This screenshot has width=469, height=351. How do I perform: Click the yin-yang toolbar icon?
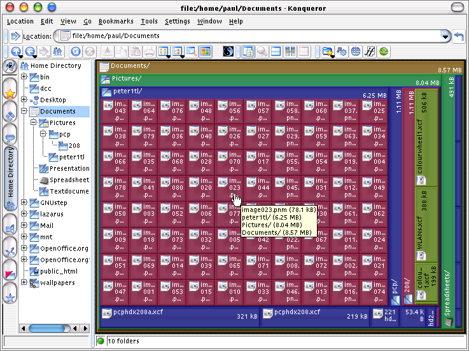pyautogui.click(x=228, y=51)
